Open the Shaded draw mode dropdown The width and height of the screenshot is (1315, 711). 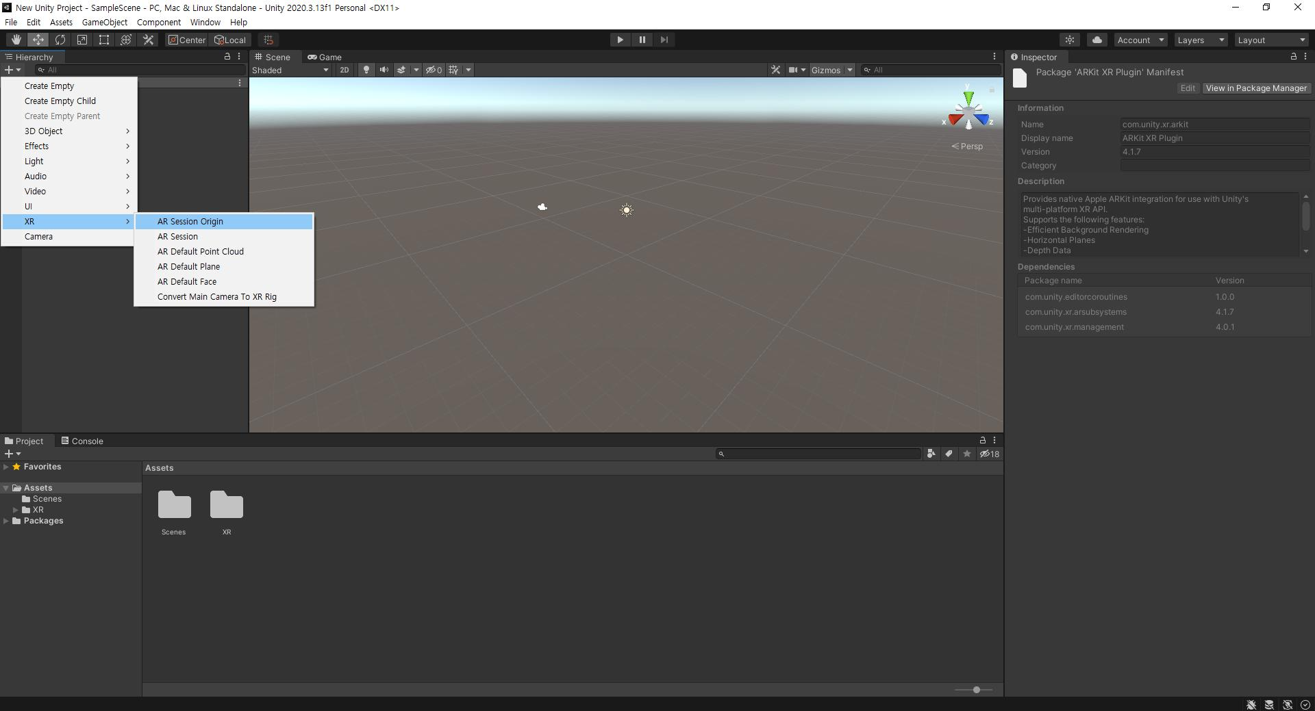tap(290, 70)
